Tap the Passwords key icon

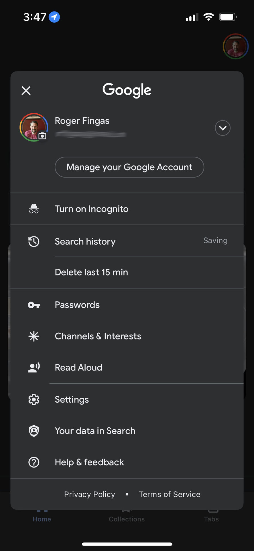pos(34,305)
